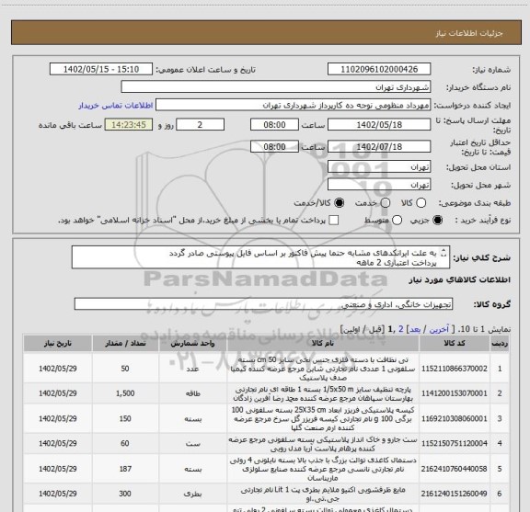Click the requester field مهرداد منظومی

point(293,105)
